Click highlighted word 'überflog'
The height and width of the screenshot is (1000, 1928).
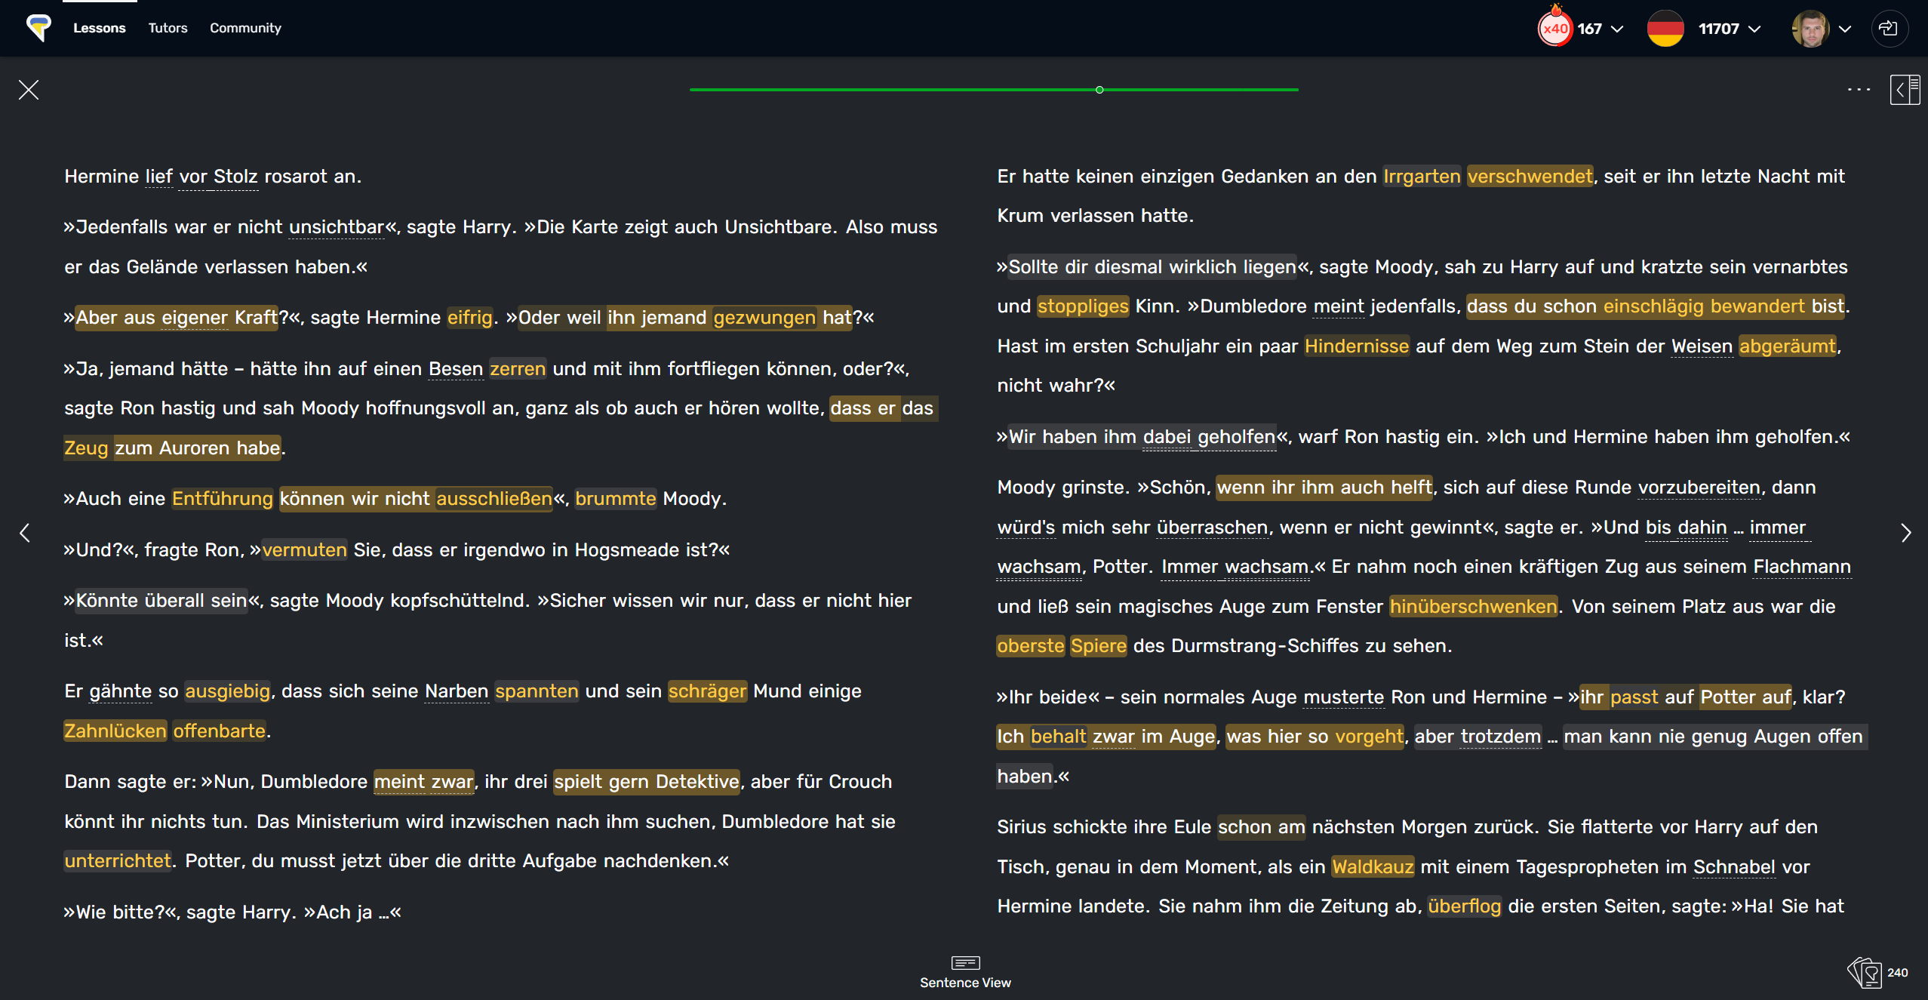1465,906
